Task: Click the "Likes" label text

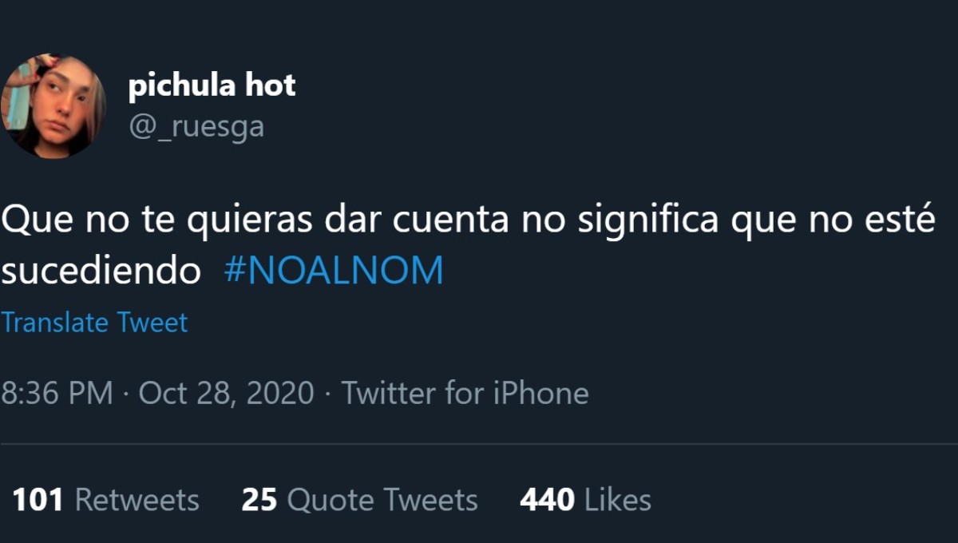Action: tap(618, 500)
